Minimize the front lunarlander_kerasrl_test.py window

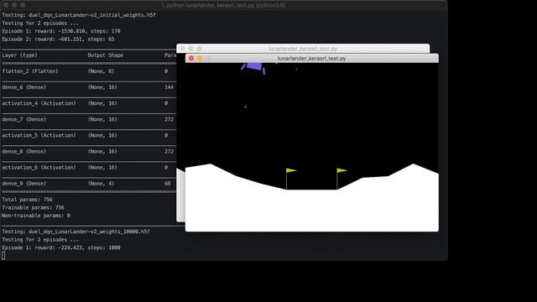point(200,58)
